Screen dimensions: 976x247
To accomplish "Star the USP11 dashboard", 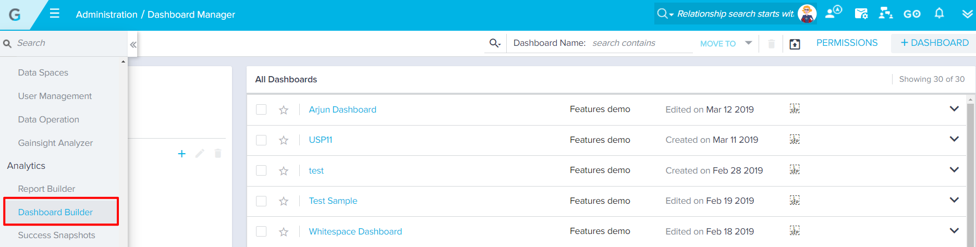I will 284,140.
